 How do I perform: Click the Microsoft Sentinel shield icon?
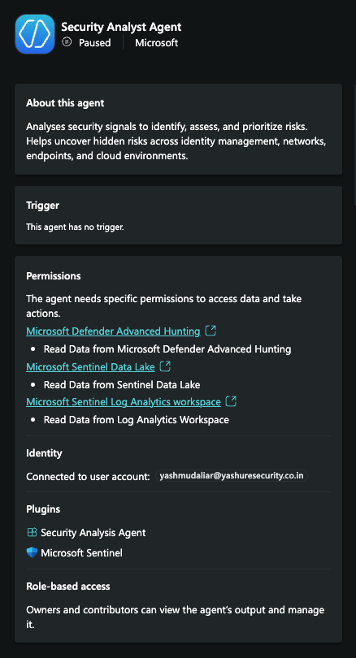pyautogui.click(x=32, y=552)
